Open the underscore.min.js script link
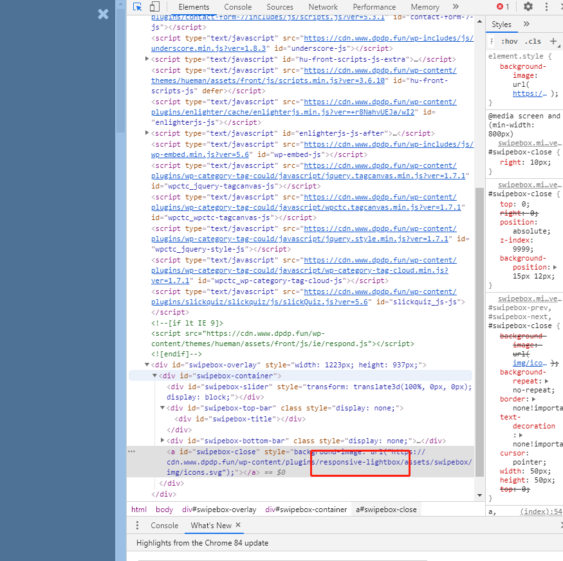Image resolution: width=563 pixels, height=561 pixels. tap(312, 43)
